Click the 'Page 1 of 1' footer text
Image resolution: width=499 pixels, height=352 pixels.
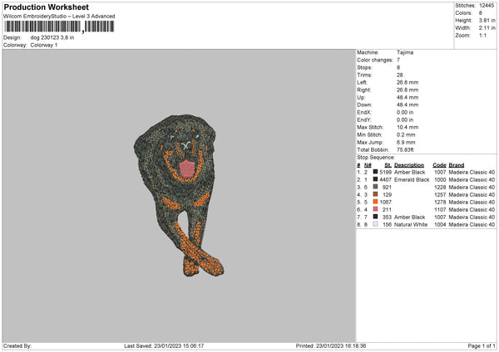pyautogui.click(x=482, y=346)
